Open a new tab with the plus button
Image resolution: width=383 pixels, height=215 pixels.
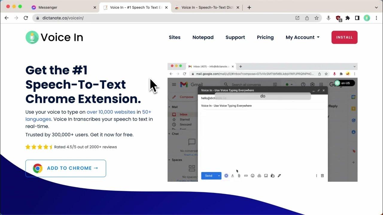coord(249,7)
